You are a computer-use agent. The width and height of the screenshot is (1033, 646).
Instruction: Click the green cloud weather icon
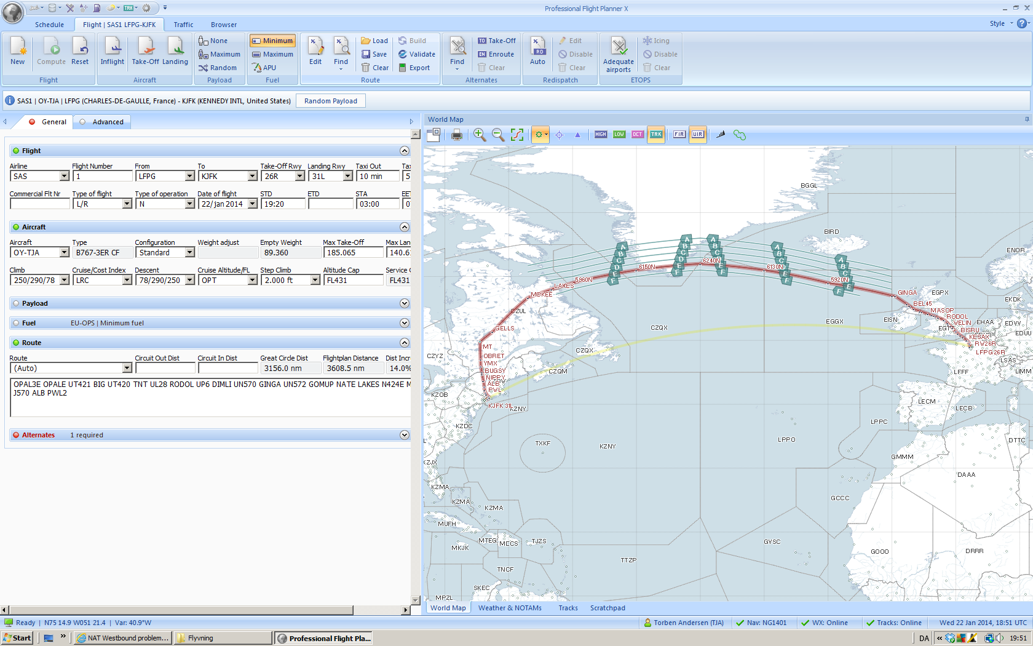tap(740, 135)
